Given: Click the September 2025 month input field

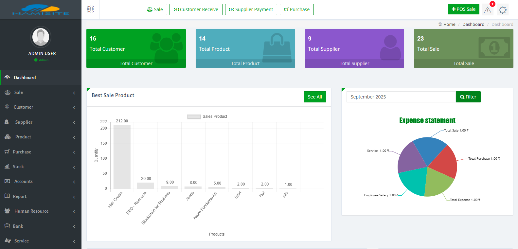Looking at the screenshot, I should point(401,97).
